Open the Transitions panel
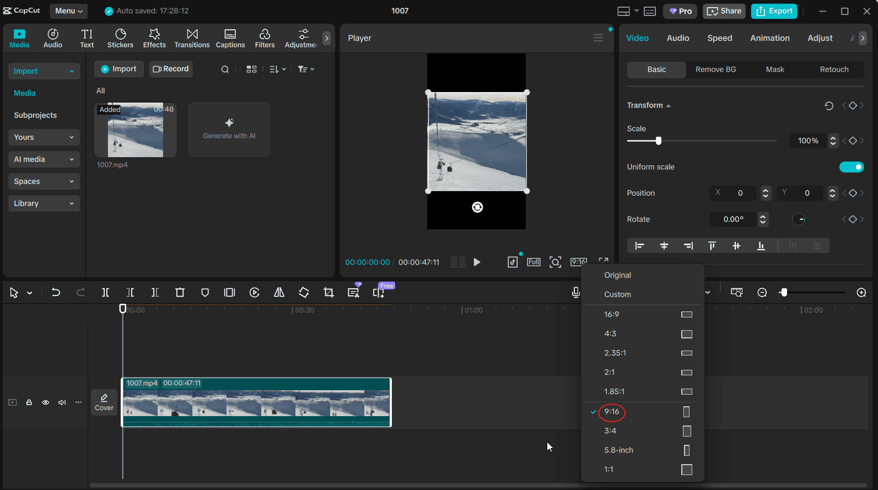The width and height of the screenshot is (878, 490). (192, 38)
